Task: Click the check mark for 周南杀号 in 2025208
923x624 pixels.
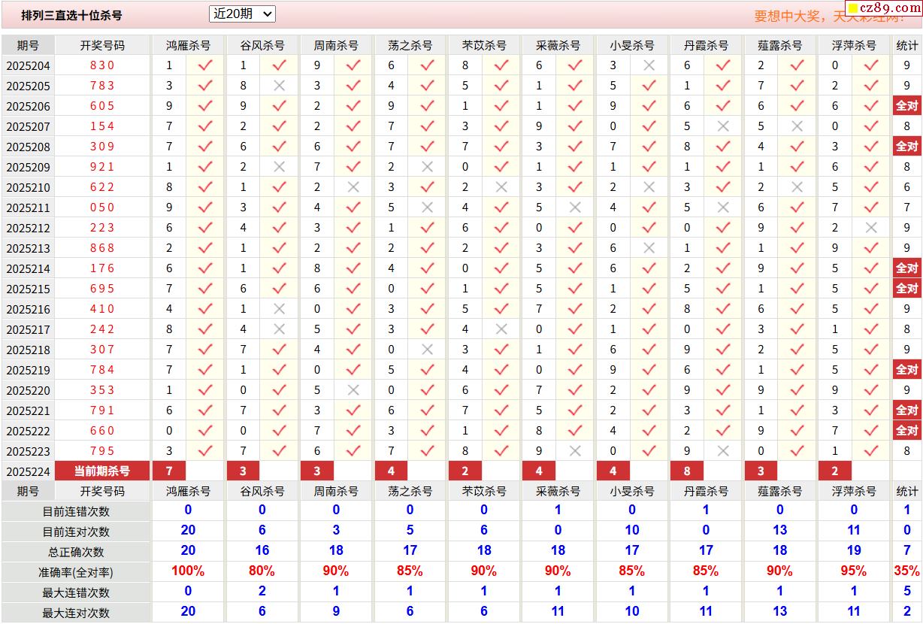Action: click(x=353, y=147)
